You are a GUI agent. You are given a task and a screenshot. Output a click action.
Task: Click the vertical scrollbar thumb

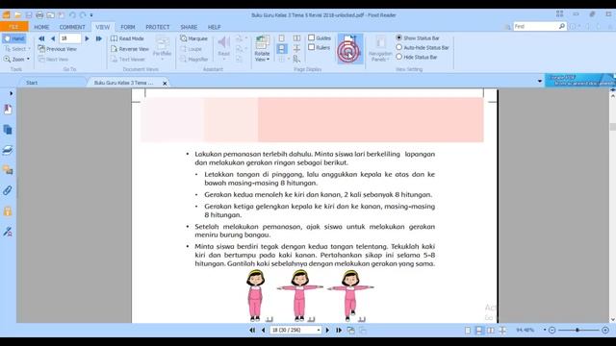coord(612,127)
